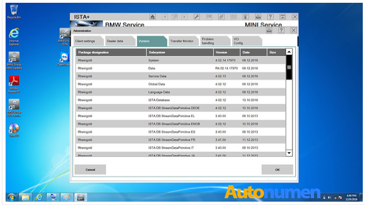Open Adobe Reader XI desktop shortcut

tap(14, 84)
